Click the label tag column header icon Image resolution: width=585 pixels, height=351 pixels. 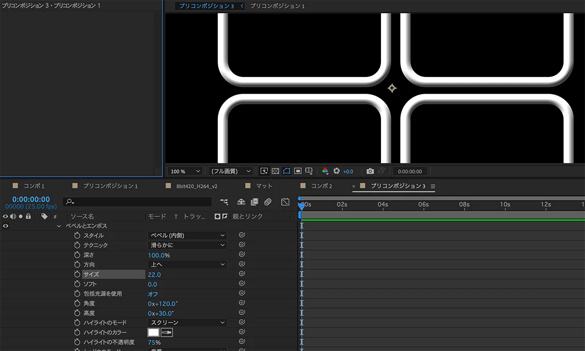tap(44, 216)
